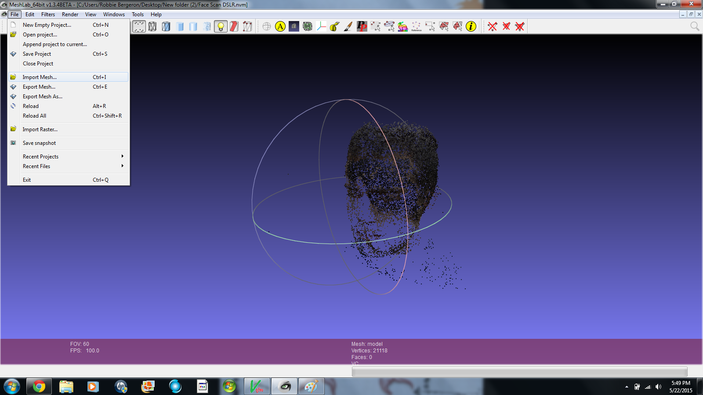Click the volume speaker tray icon
Image resolution: width=703 pixels, height=395 pixels.
[x=658, y=387]
